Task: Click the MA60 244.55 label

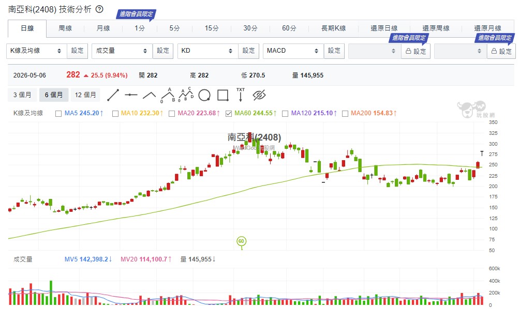Action: coord(256,113)
